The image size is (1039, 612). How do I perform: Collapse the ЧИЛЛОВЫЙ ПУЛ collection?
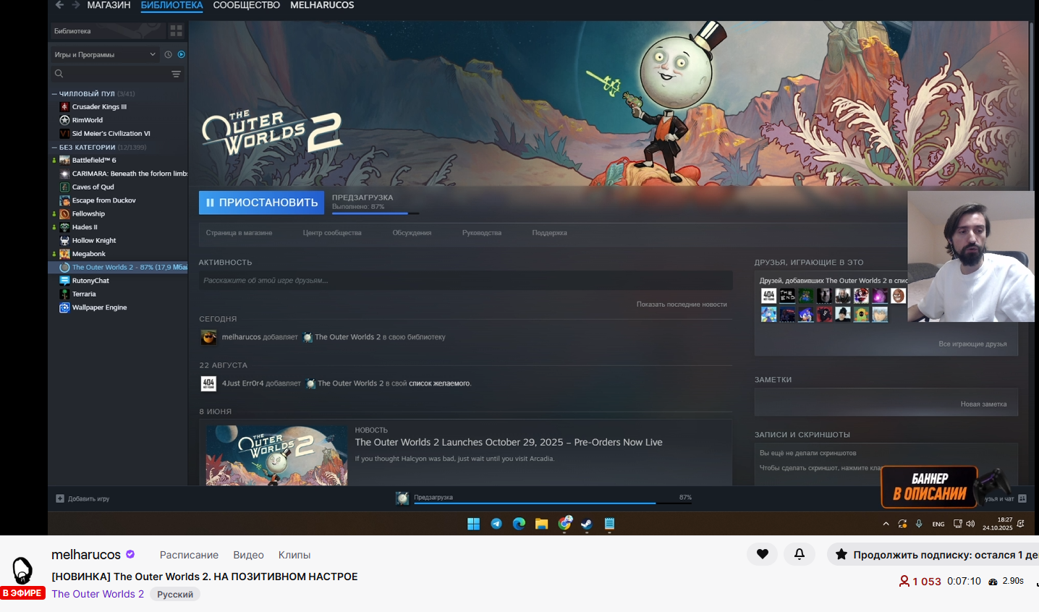pyautogui.click(x=54, y=94)
